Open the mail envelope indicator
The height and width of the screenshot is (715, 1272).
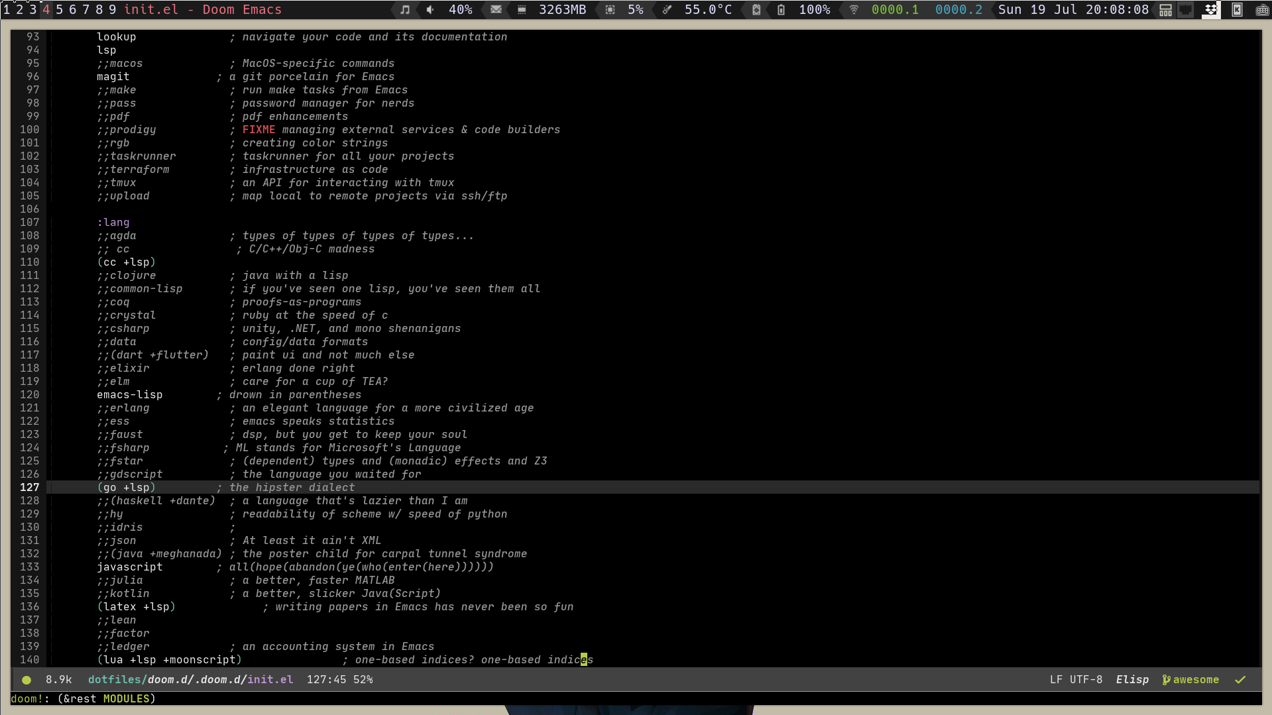pyautogui.click(x=496, y=10)
